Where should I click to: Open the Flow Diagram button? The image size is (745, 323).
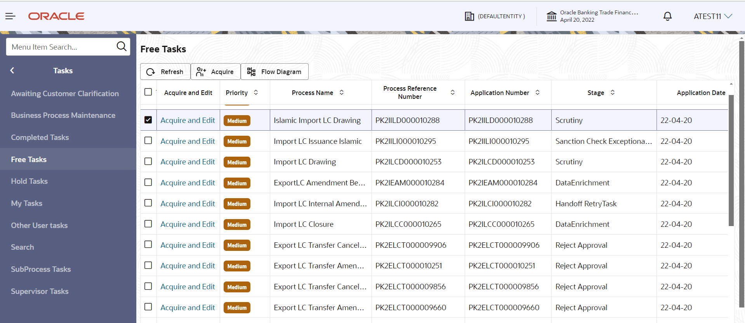275,72
